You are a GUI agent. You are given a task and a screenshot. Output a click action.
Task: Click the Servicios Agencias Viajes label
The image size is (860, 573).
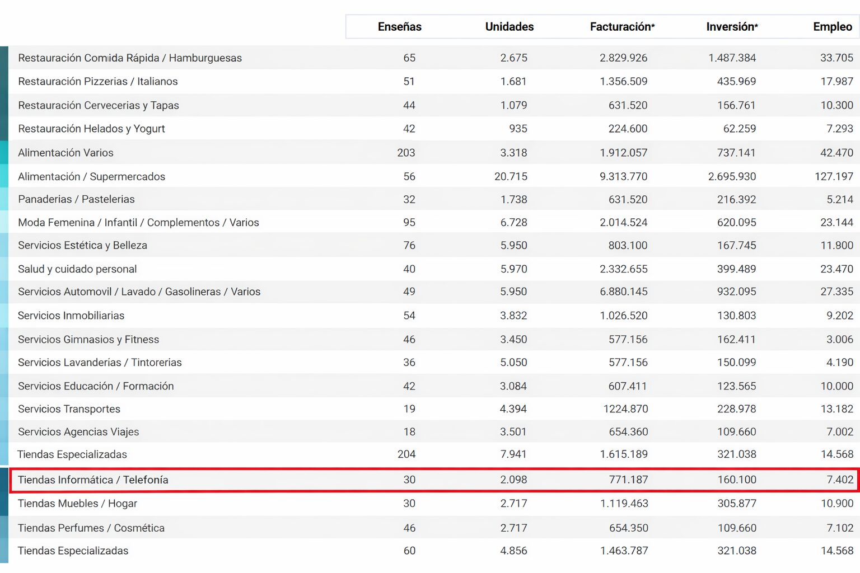(78, 432)
